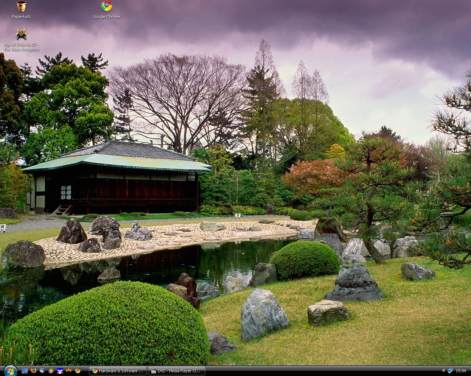Expand hidden system tray icons arrow
Screen dimensions: 471x376
443,371
